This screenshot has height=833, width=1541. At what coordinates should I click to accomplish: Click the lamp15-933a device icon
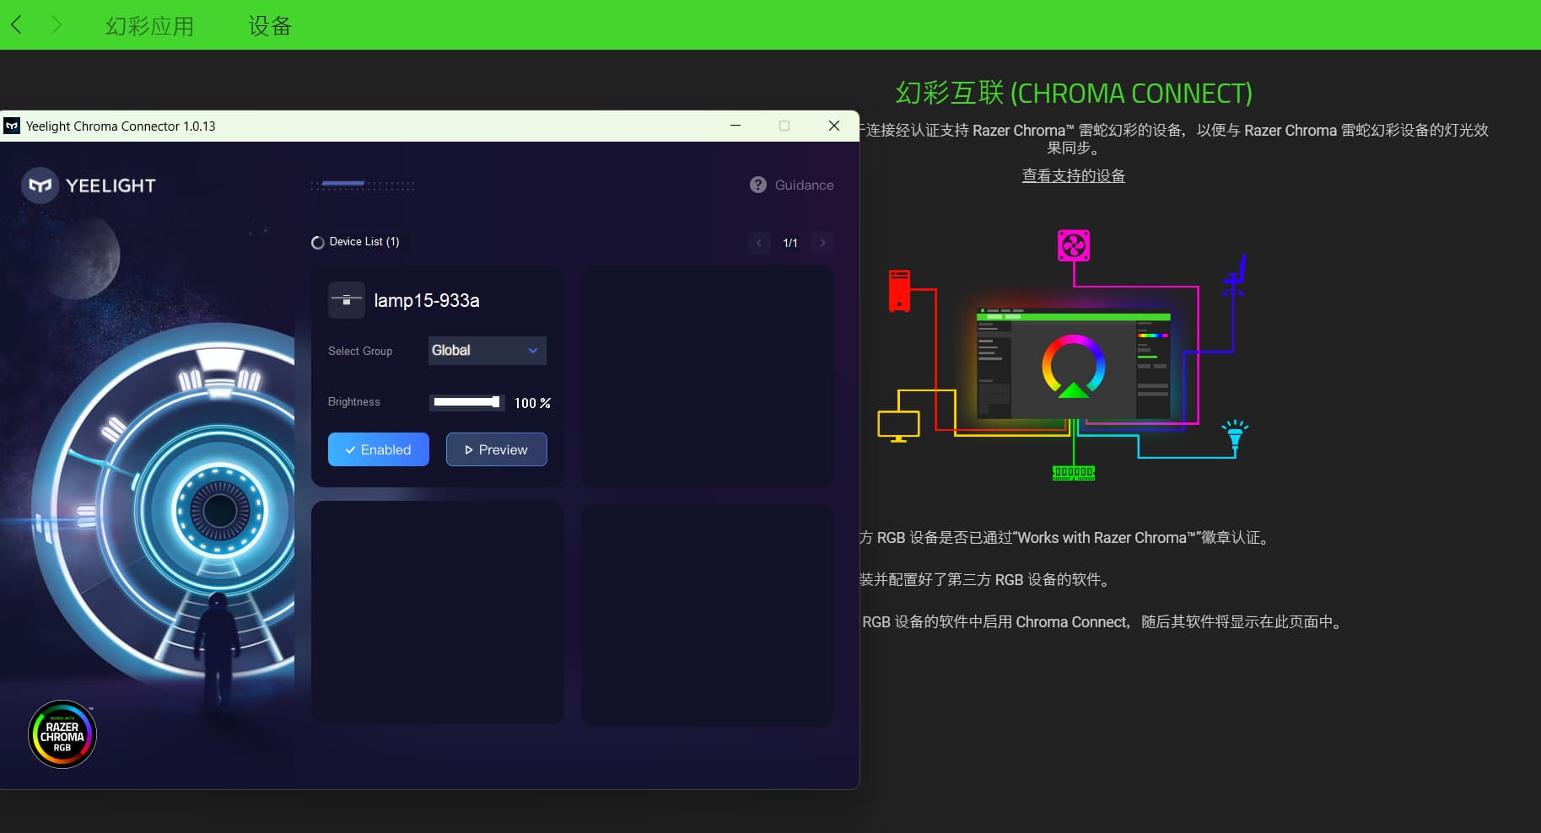tap(346, 300)
